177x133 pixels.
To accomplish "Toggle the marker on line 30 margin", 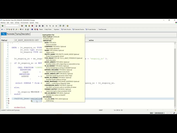I will 9,103.
